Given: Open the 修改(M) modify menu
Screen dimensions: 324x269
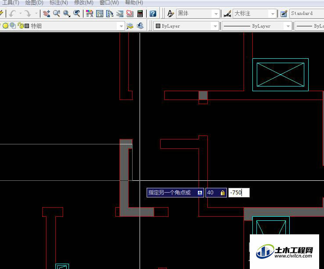Looking at the screenshot, I should point(84,3).
